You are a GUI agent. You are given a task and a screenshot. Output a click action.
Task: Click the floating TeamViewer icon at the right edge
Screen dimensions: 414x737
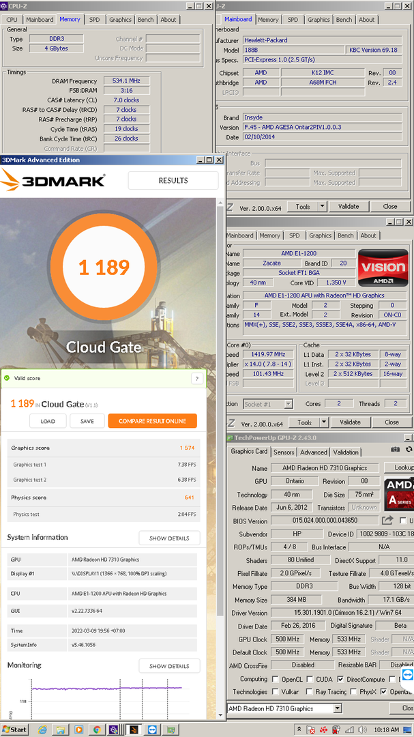coord(407,676)
